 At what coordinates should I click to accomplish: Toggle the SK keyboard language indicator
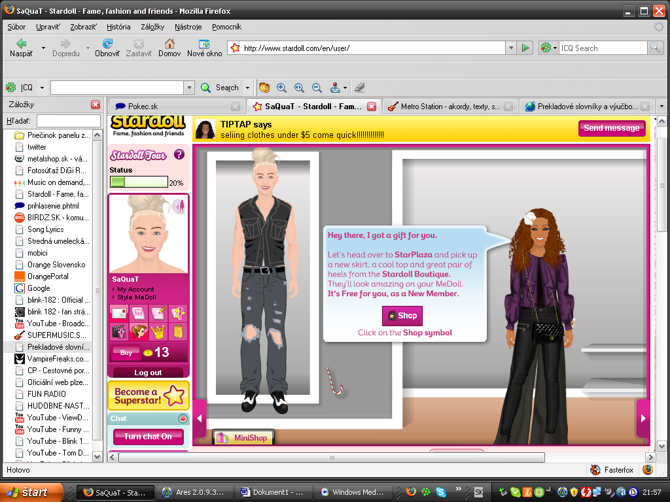coord(479,492)
